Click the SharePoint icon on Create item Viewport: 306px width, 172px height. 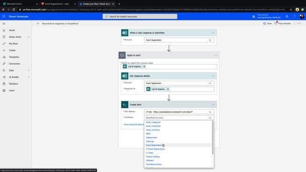pyautogui.click(x=125, y=105)
